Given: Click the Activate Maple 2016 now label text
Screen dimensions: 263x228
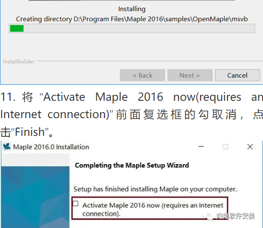Looking at the screenshot, I should (153, 209).
